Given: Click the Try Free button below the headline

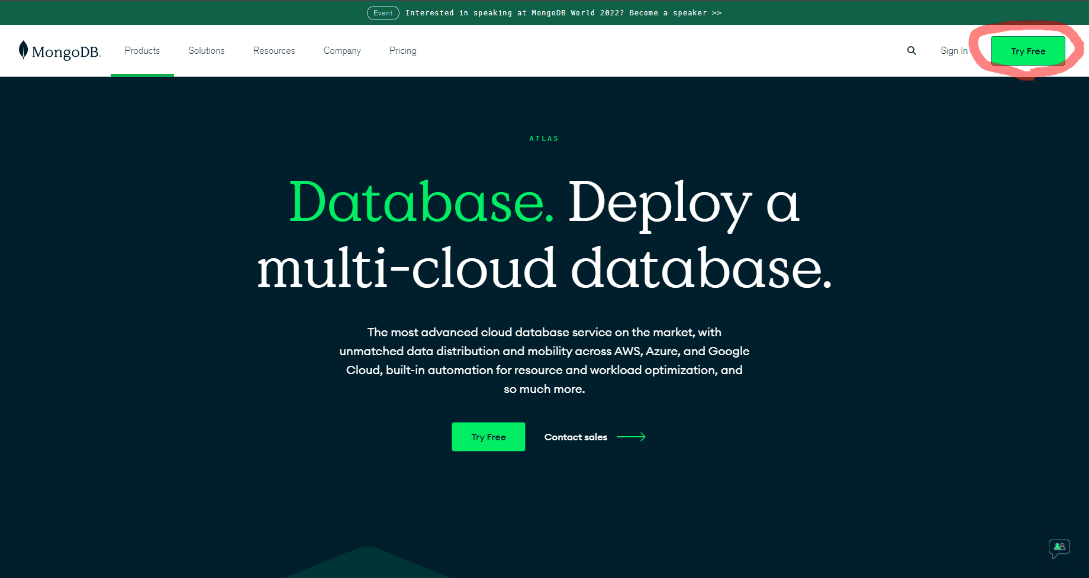Looking at the screenshot, I should [x=488, y=437].
